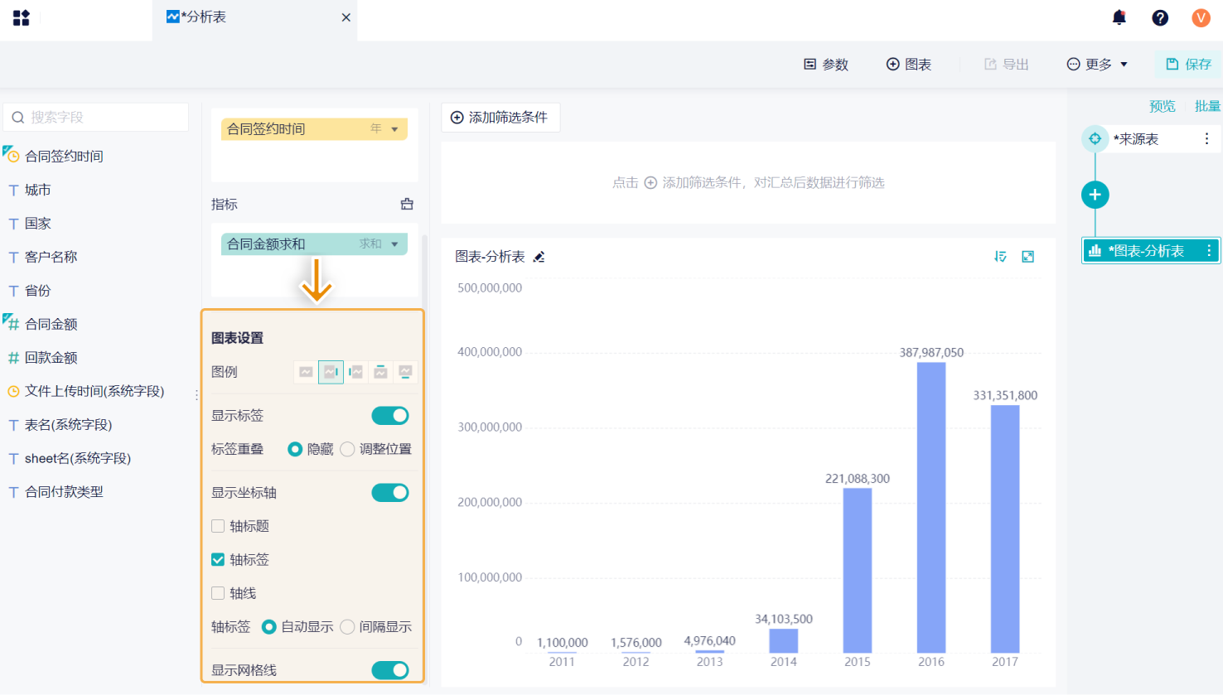Click the edit chart title pencil icon
The width and height of the screenshot is (1223, 695).
click(539, 257)
